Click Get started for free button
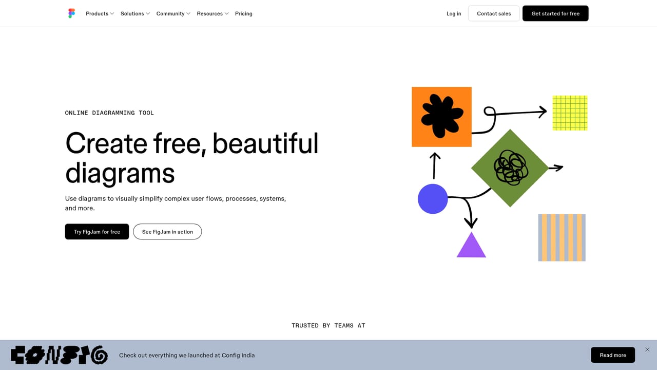657x370 pixels. (x=555, y=13)
